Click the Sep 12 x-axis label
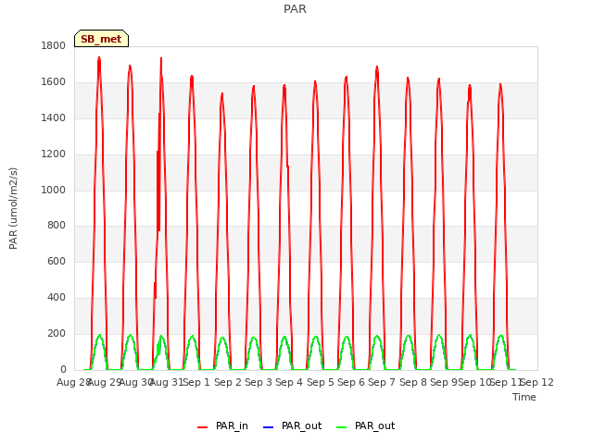 pos(537,382)
